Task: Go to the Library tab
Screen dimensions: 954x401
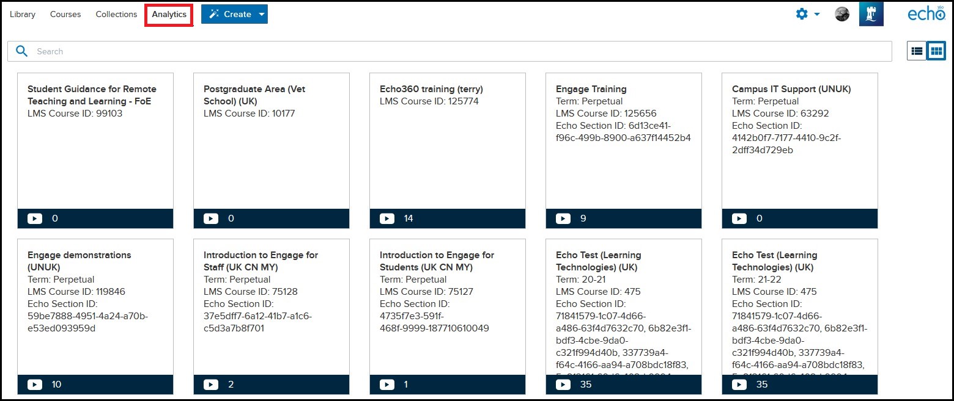Action: click(23, 14)
